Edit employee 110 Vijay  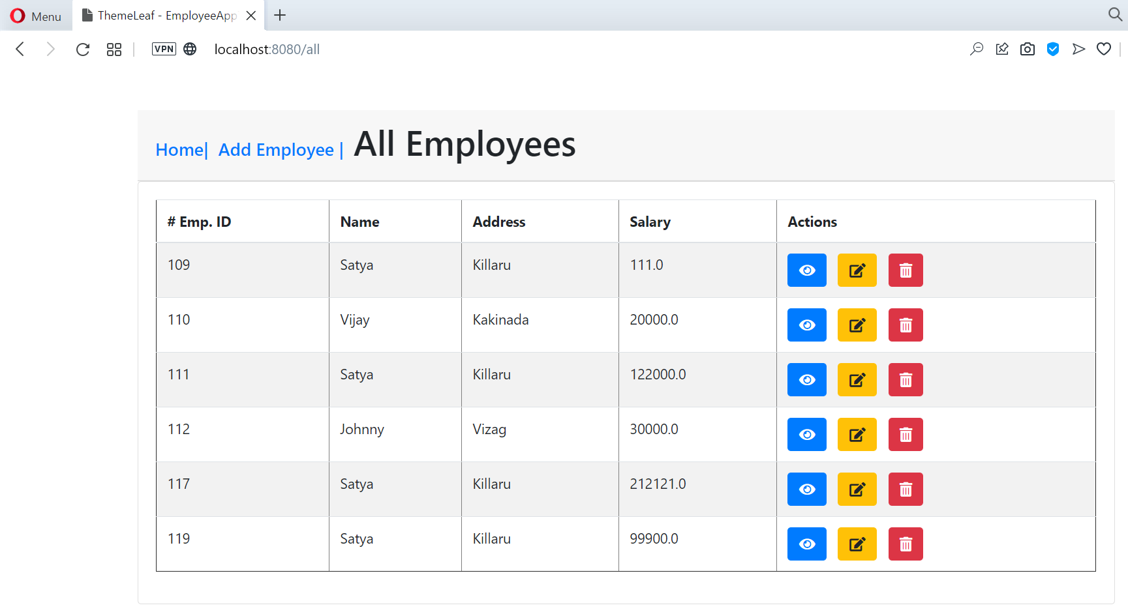(x=857, y=325)
